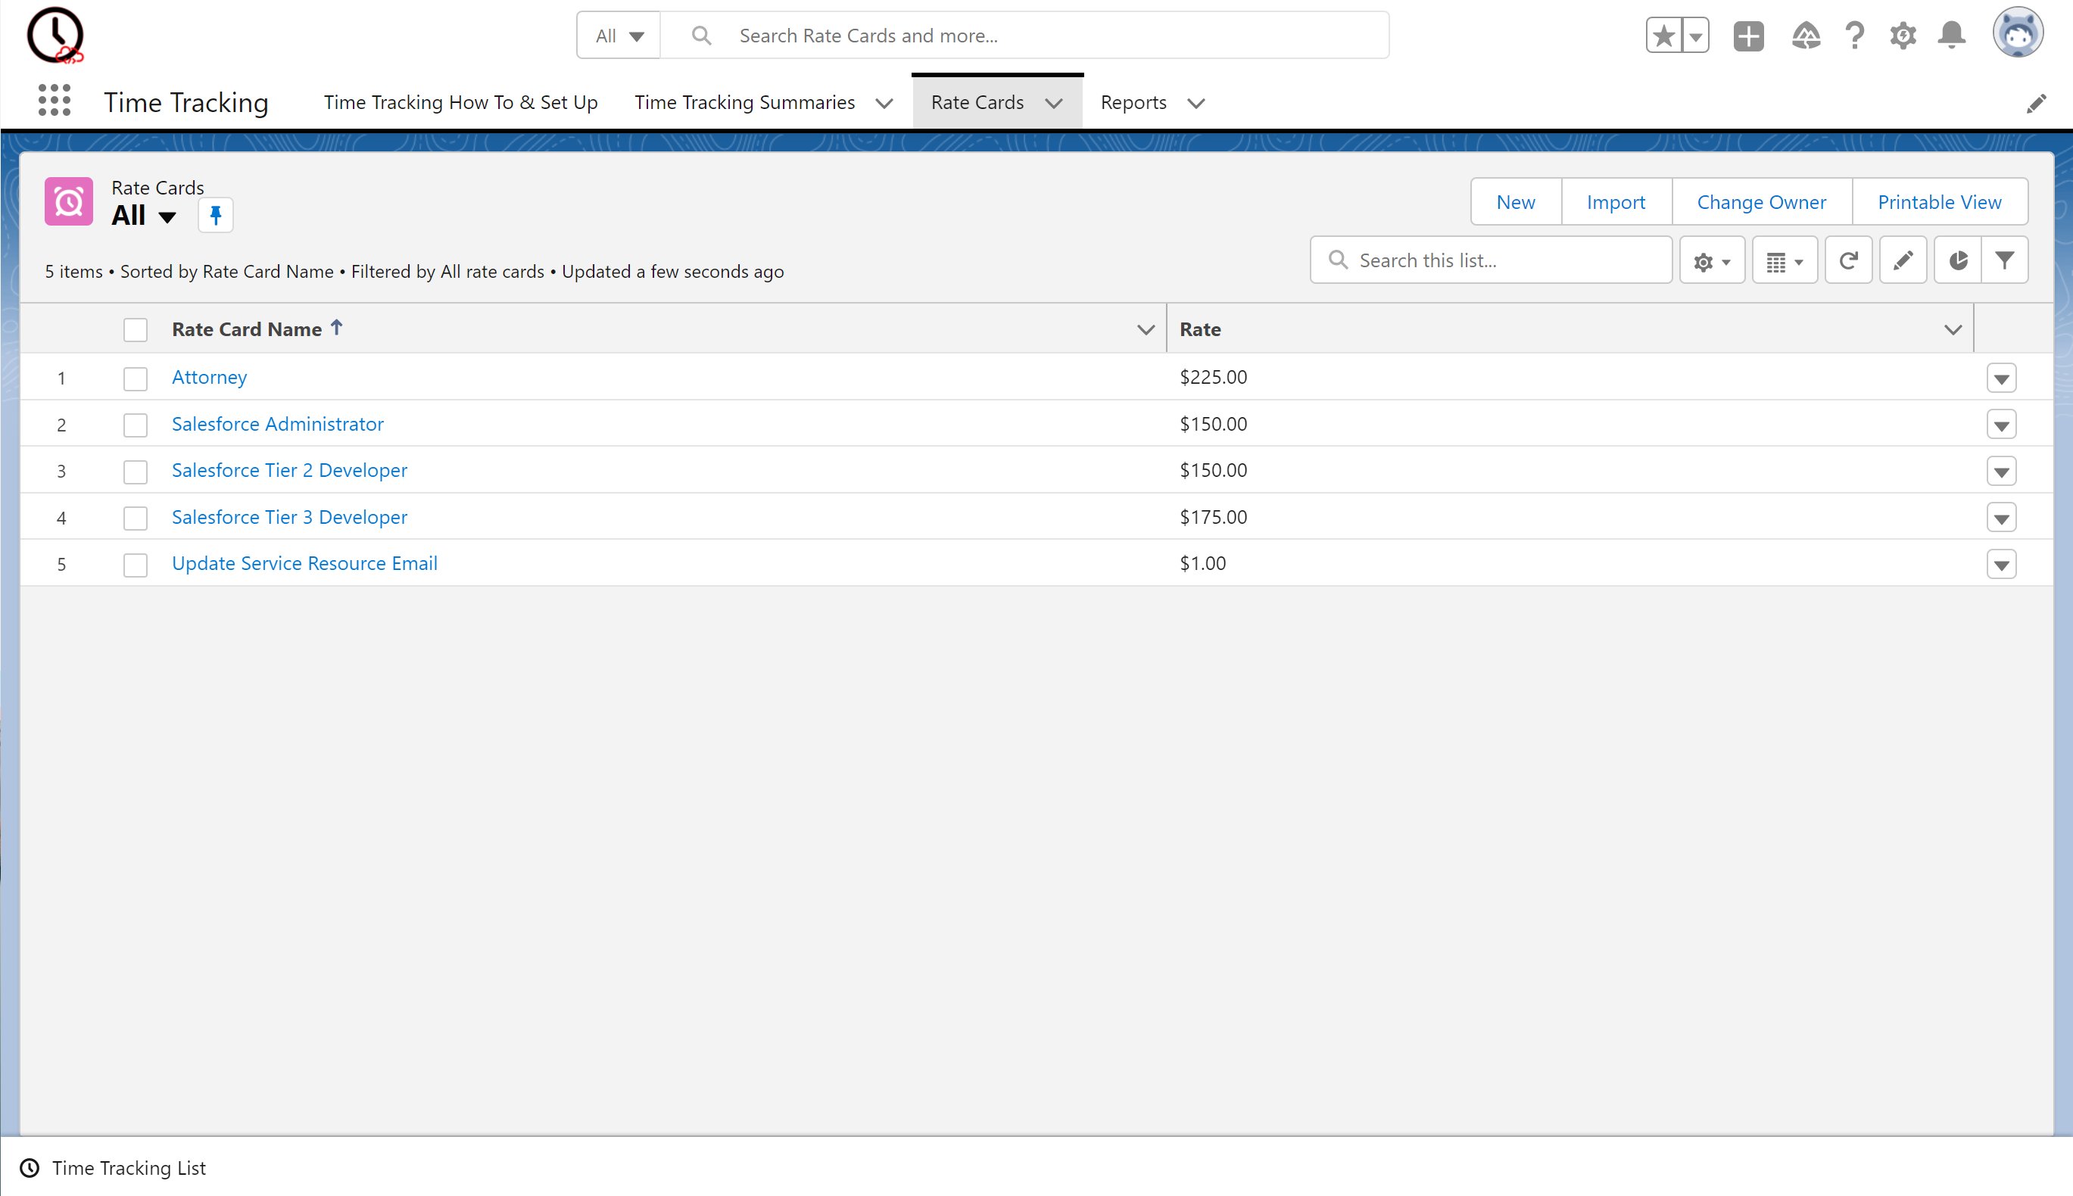Check the Attorney row checkbox
2073x1196 pixels.
pyautogui.click(x=136, y=378)
